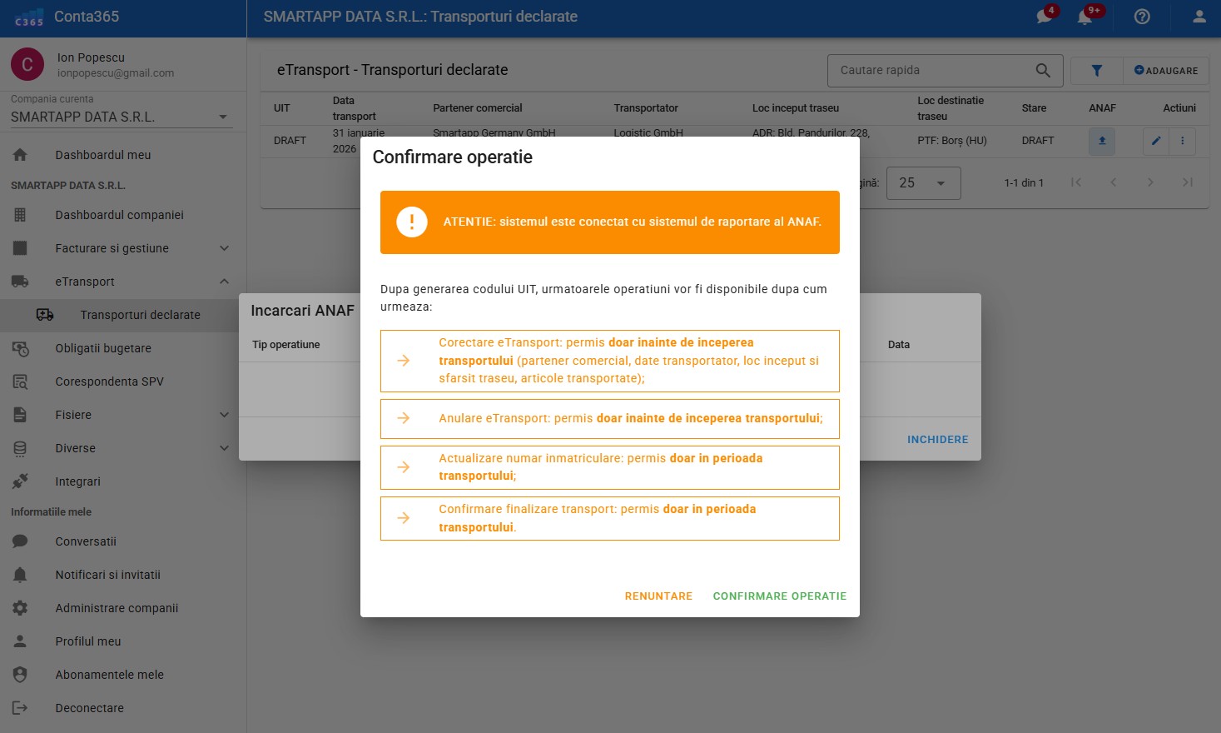This screenshot has width=1221, height=733.
Task: Open Obligatii bugetare from sidebar
Action: point(103,348)
